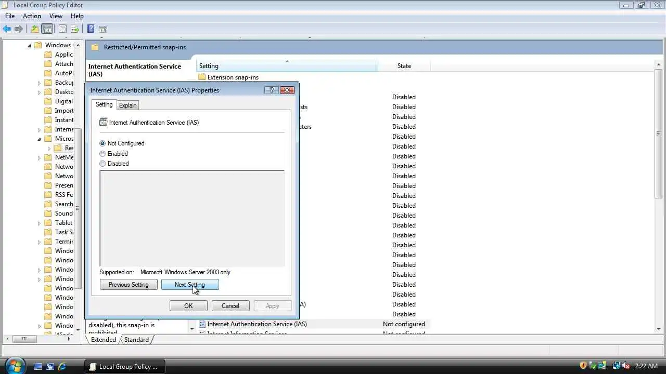Click the Export List toolbar icon
Image resolution: width=666 pixels, height=374 pixels.
point(75,29)
